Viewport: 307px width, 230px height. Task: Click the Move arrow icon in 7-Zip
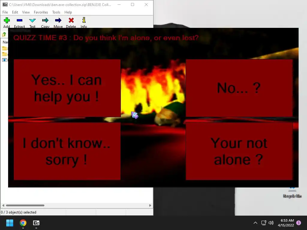coord(58,20)
